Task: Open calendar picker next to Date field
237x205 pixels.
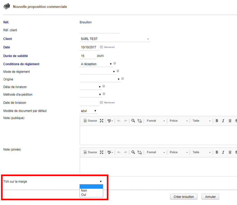Action: pyautogui.click(x=101, y=47)
